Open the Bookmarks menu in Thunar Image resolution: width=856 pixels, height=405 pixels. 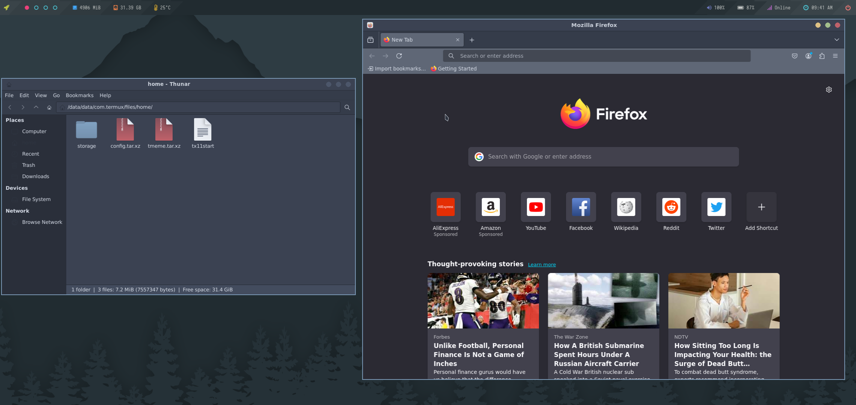click(79, 95)
